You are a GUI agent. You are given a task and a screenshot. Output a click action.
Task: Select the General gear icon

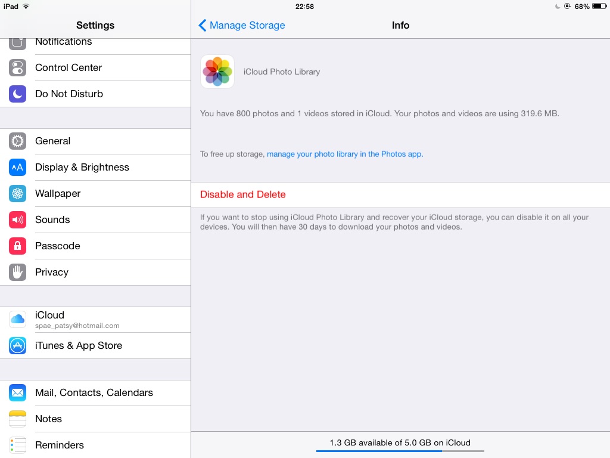click(17, 141)
